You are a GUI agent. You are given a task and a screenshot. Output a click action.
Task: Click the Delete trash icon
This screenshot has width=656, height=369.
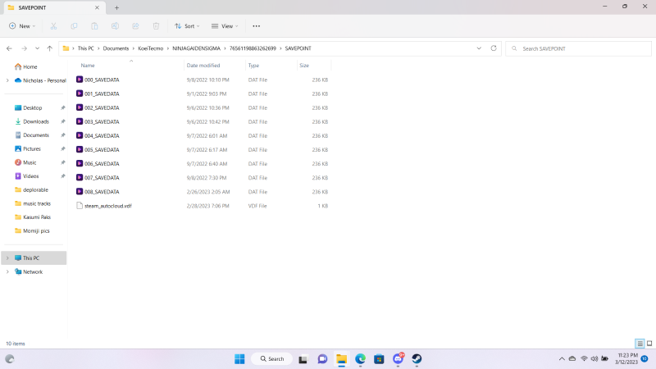(x=156, y=26)
